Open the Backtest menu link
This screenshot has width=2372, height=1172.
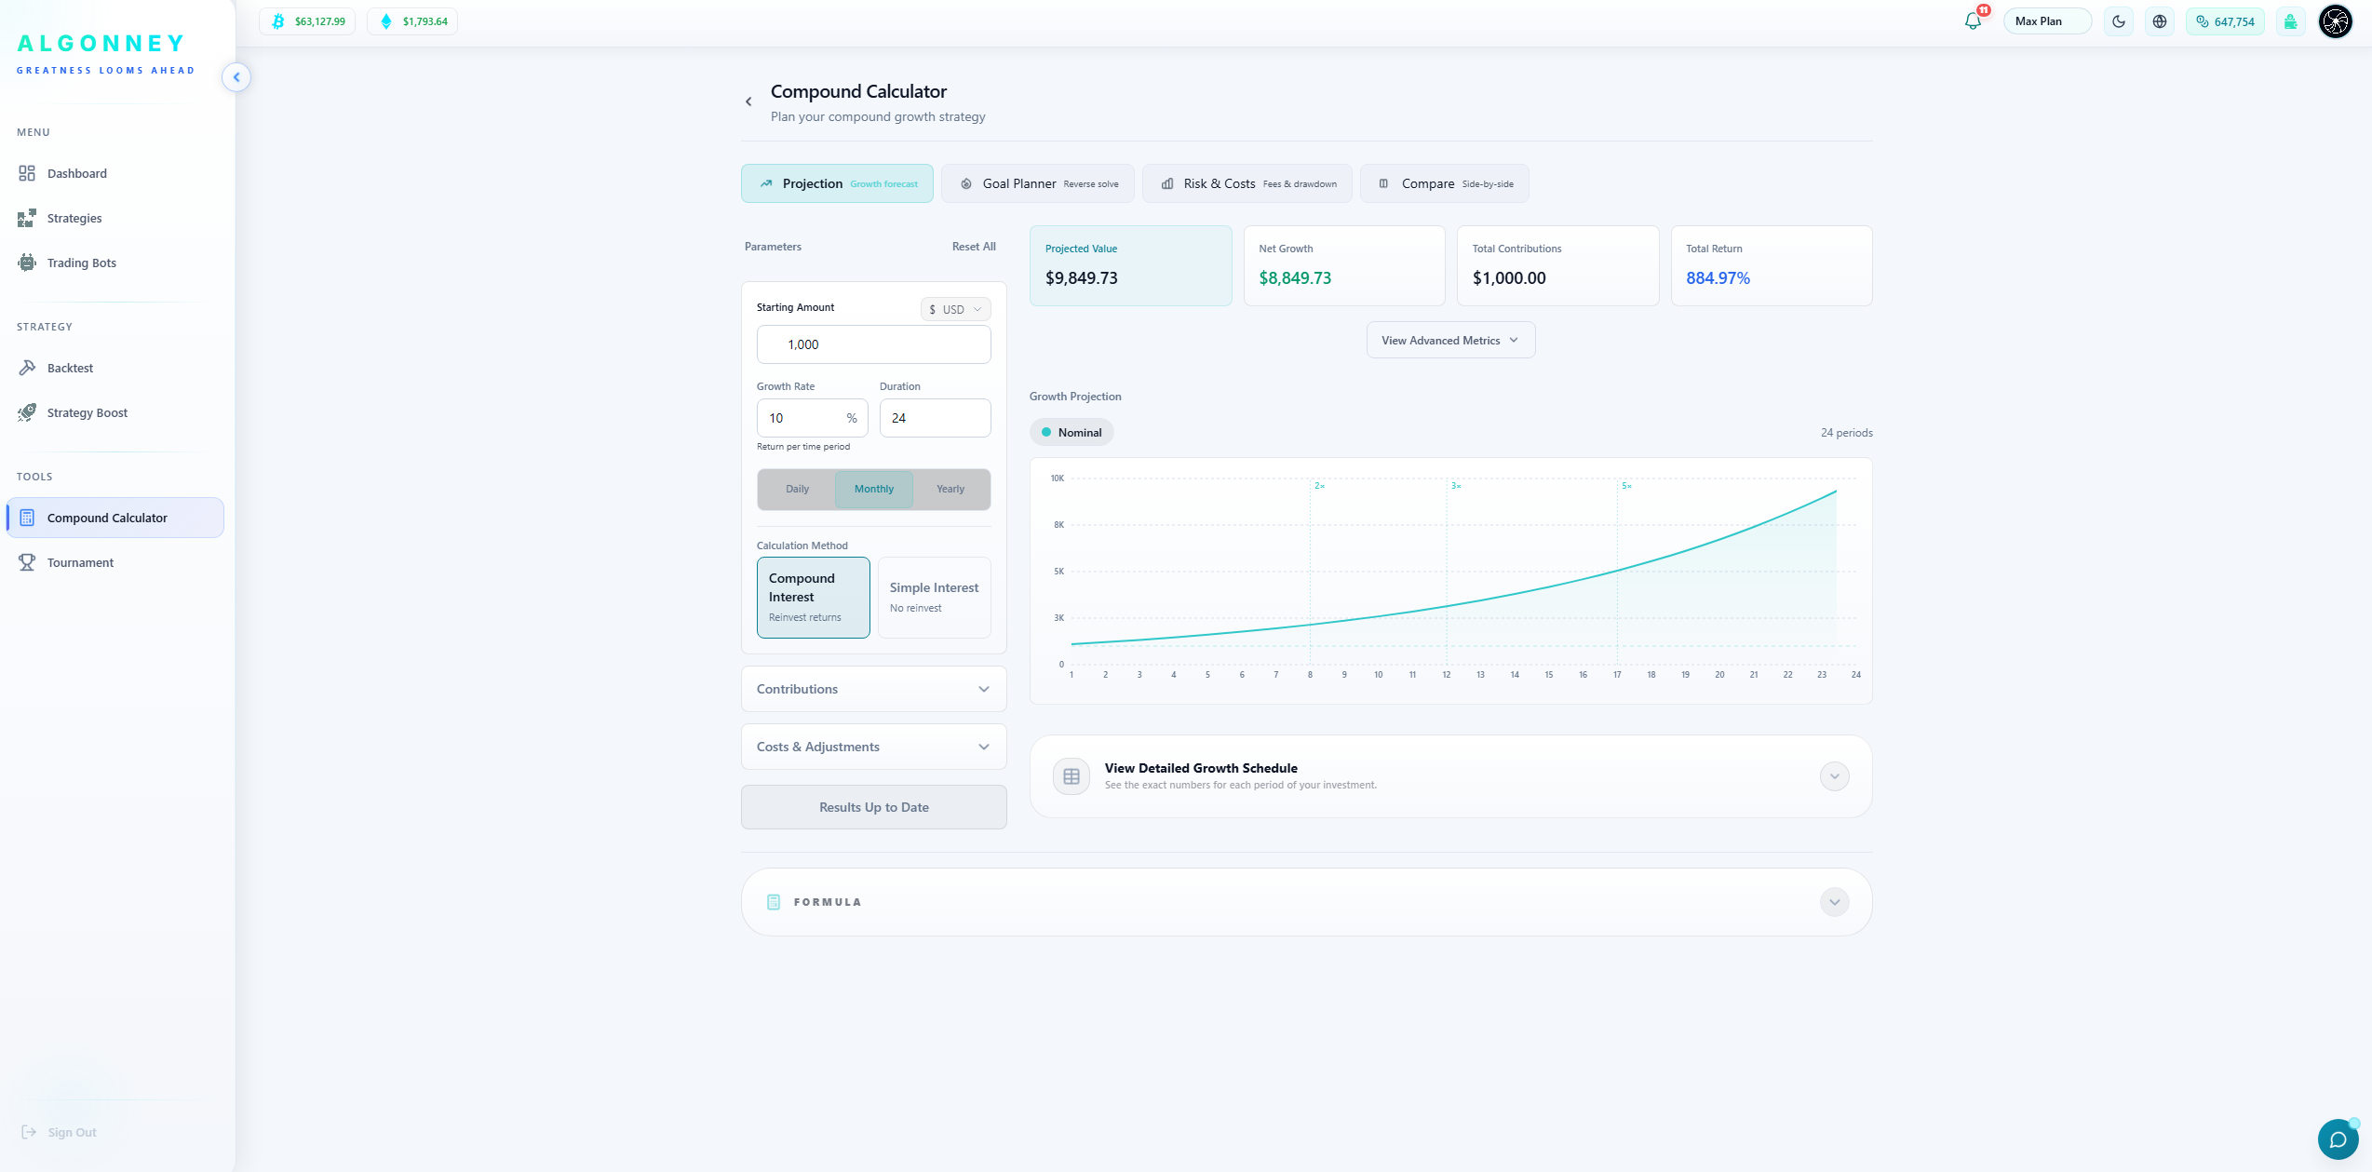point(70,368)
